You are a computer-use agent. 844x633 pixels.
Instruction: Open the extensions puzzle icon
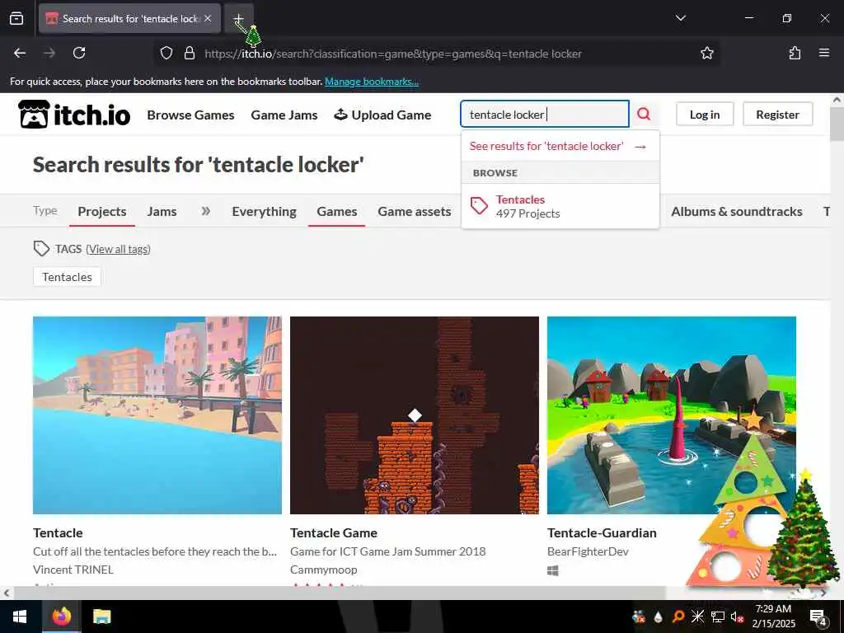tap(795, 53)
